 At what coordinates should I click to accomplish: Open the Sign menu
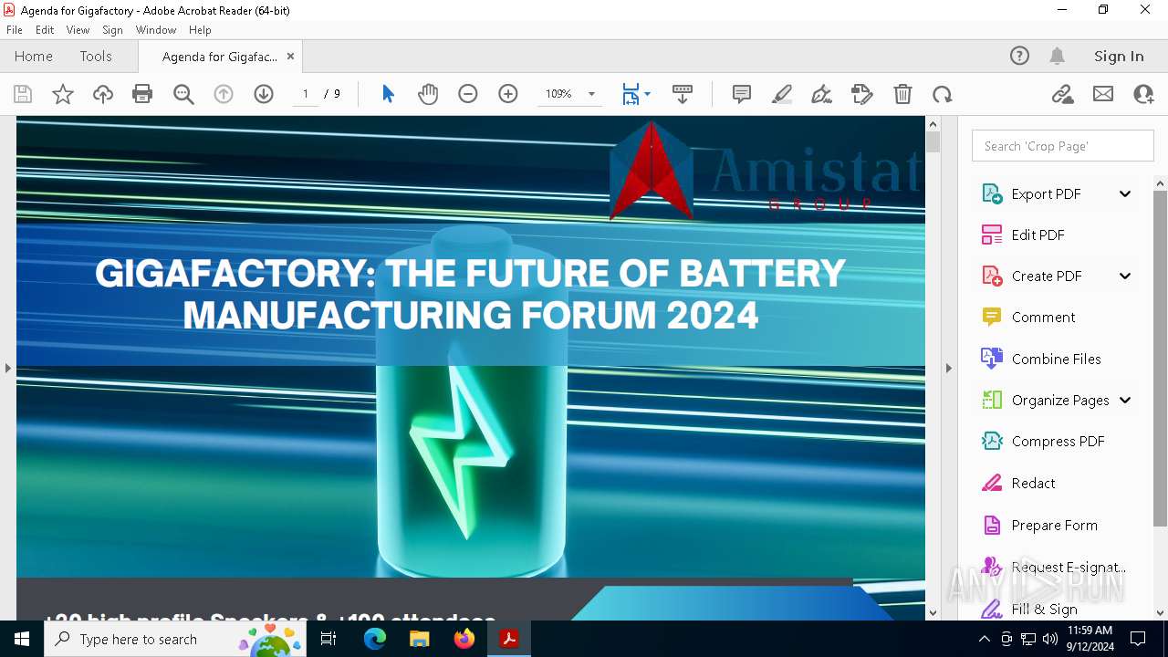tap(112, 30)
